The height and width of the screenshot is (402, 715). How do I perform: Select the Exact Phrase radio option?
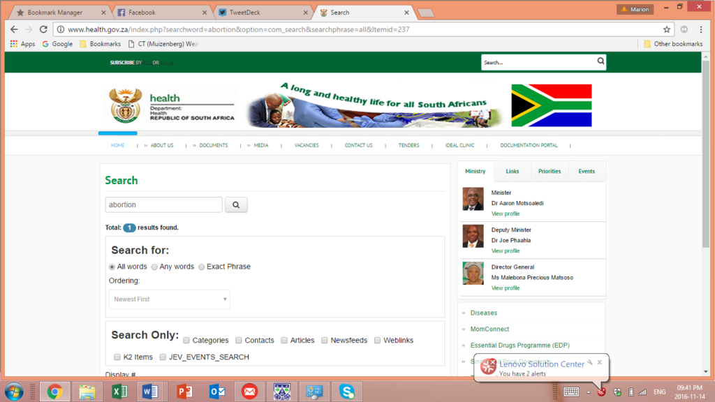click(202, 267)
